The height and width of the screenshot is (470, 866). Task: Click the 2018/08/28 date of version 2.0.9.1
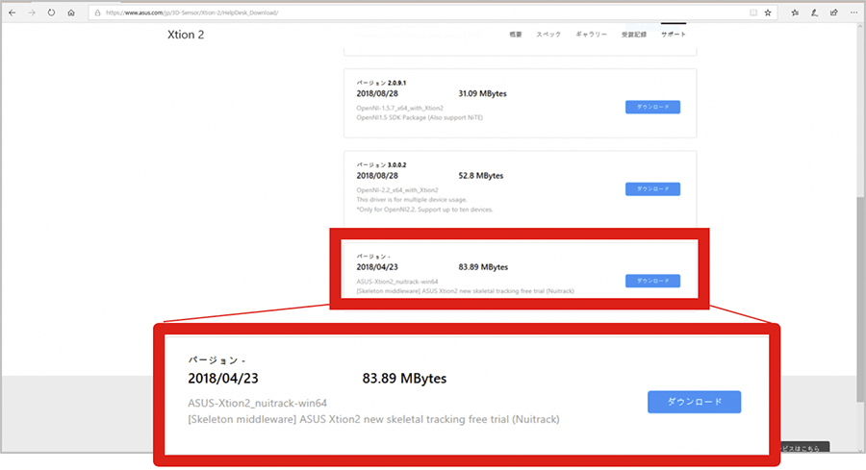[x=376, y=94]
